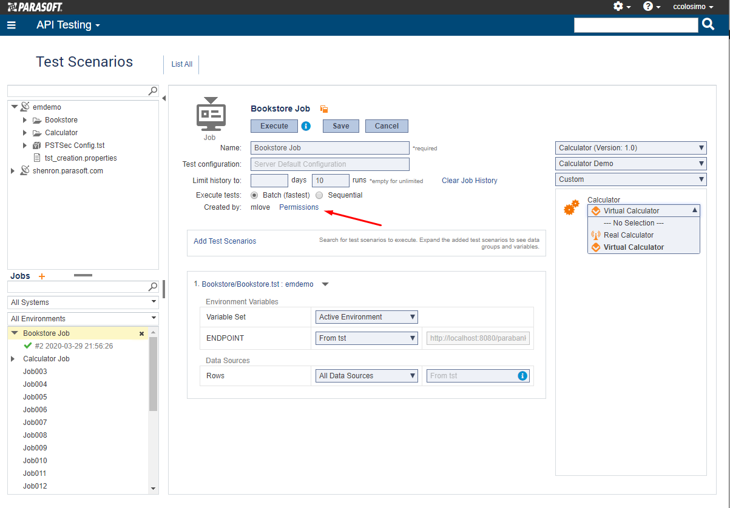Viewport: 730px width, 508px height.
Task: Toggle the Bookstore.tst scenario triangle
Action: [325, 284]
